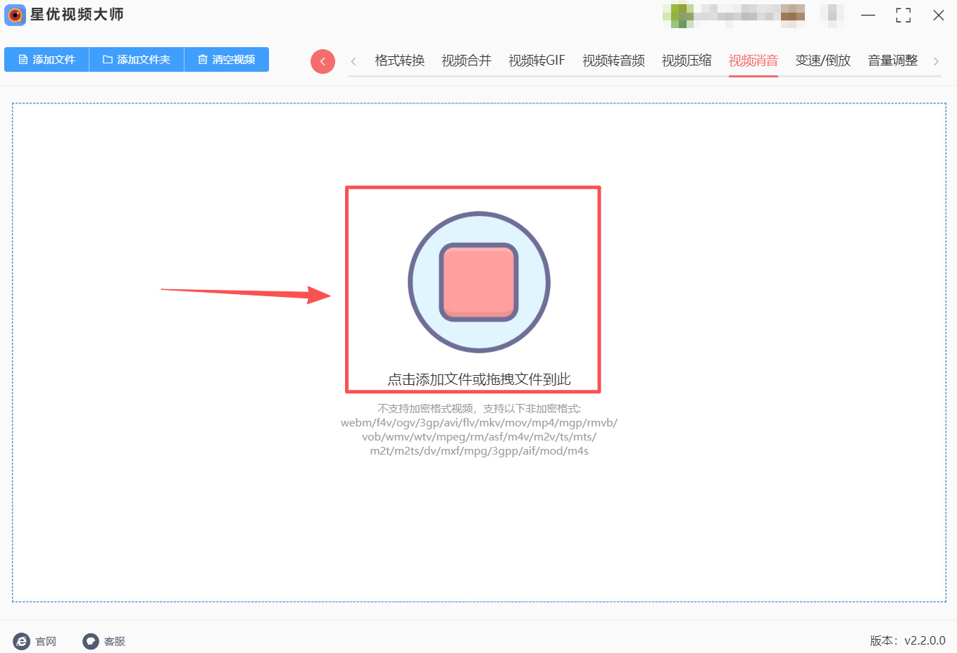This screenshot has height=653, width=957.
Task: Click the supported formats note starting 不支持加密格式视频
Action: coord(479,429)
